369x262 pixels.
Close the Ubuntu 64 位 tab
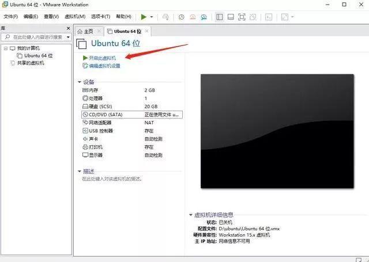[x=146, y=31]
